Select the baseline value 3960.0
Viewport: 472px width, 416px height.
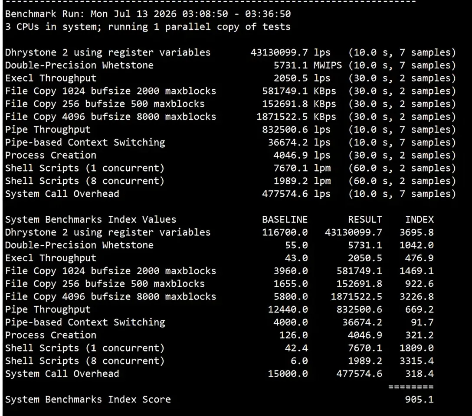(x=291, y=271)
